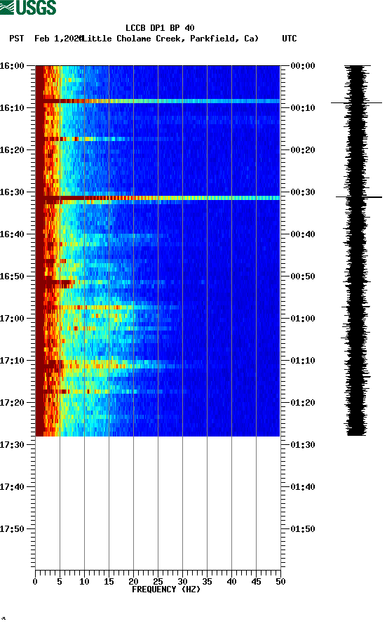The image size is (387, 626).
Task: Click the 17:40 PST axis label
Action: [x=12, y=487]
